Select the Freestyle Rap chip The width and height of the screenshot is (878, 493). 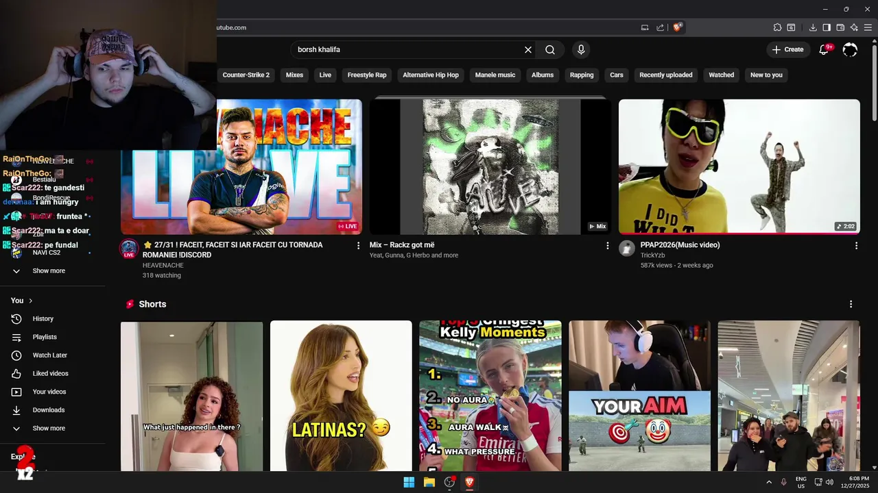[367, 75]
